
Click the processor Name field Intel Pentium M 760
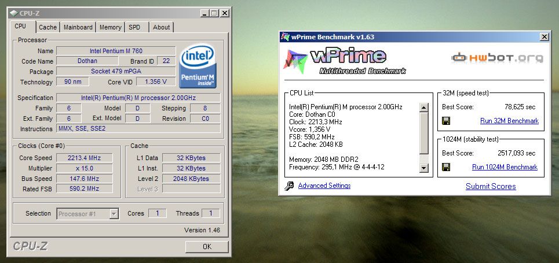[116, 51]
